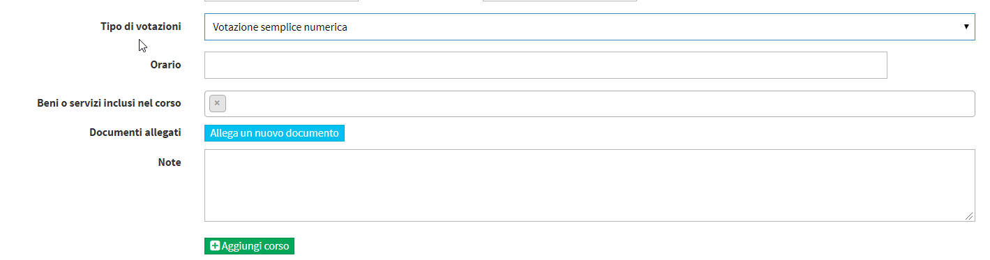Remove the empty tag with x icon
990x260 pixels.
217,103
